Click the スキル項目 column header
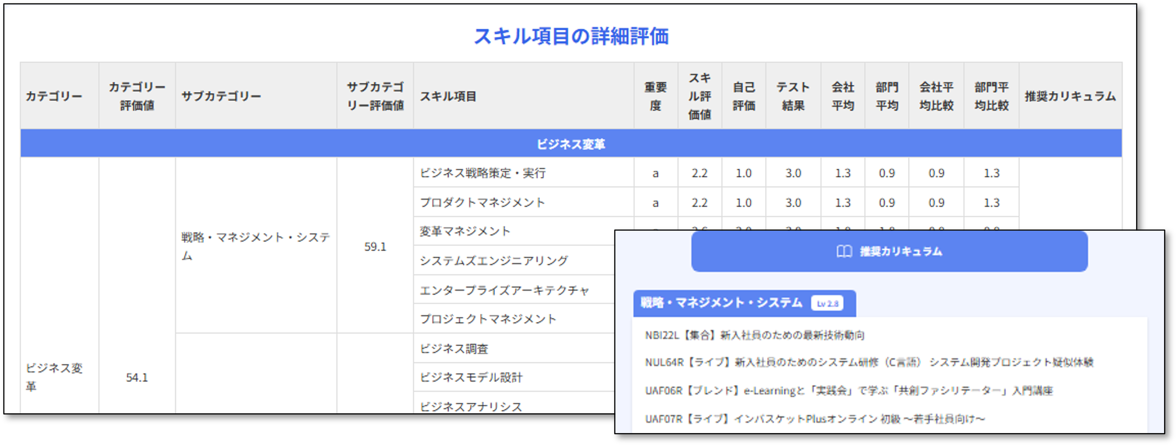Screen dimensions: 1176x445 tap(448, 96)
